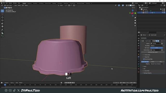The height and width of the screenshot is (93, 166).
Task: Select the Custom Normals data button
Action: (145, 62)
